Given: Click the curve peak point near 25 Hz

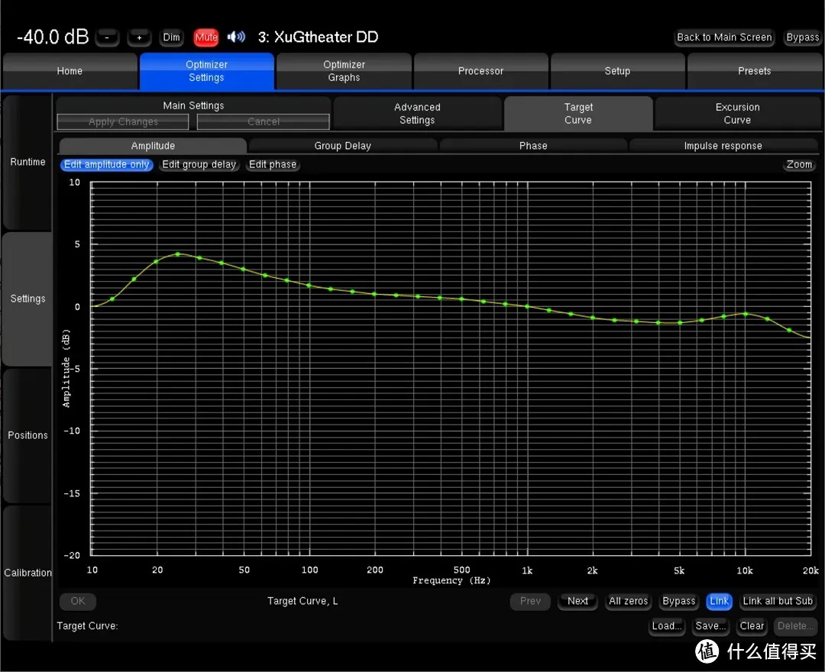Looking at the screenshot, I should (178, 254).
